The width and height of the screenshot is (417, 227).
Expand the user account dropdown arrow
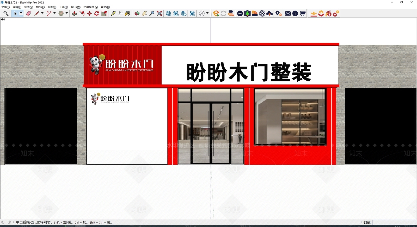coord(207,13)
